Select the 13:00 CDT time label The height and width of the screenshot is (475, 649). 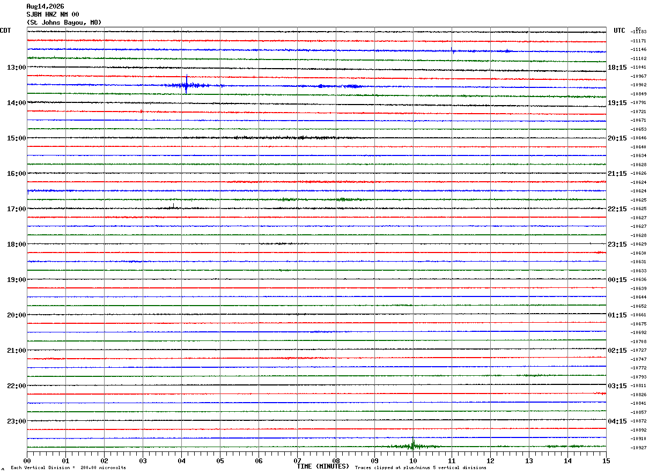coord(17,68)
